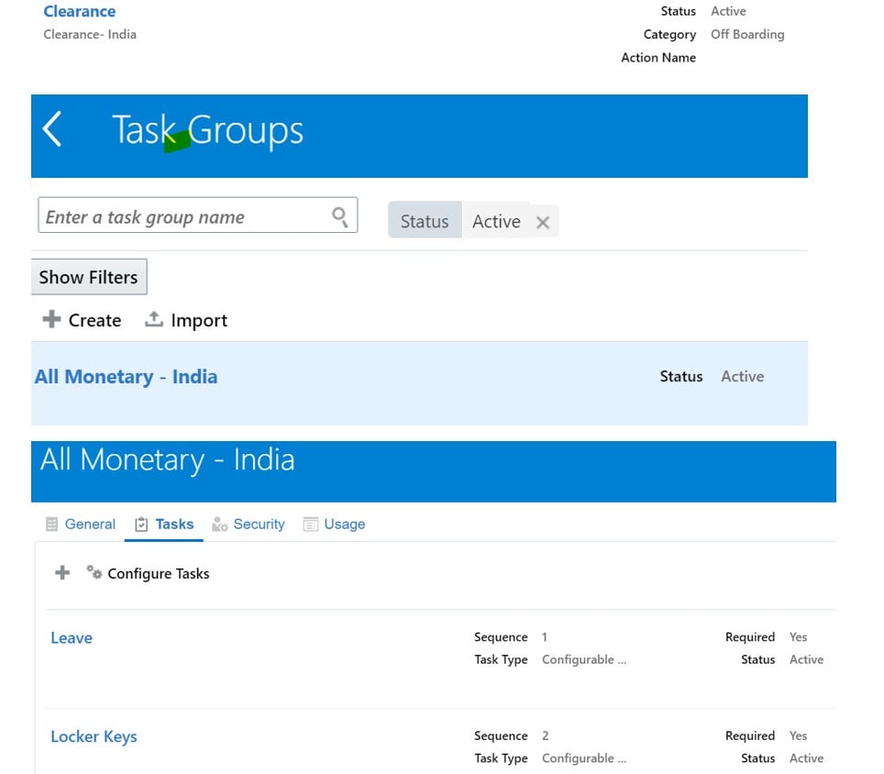Click the Security tab's people icon
884x774 pixels.
[x=219, y=524]
